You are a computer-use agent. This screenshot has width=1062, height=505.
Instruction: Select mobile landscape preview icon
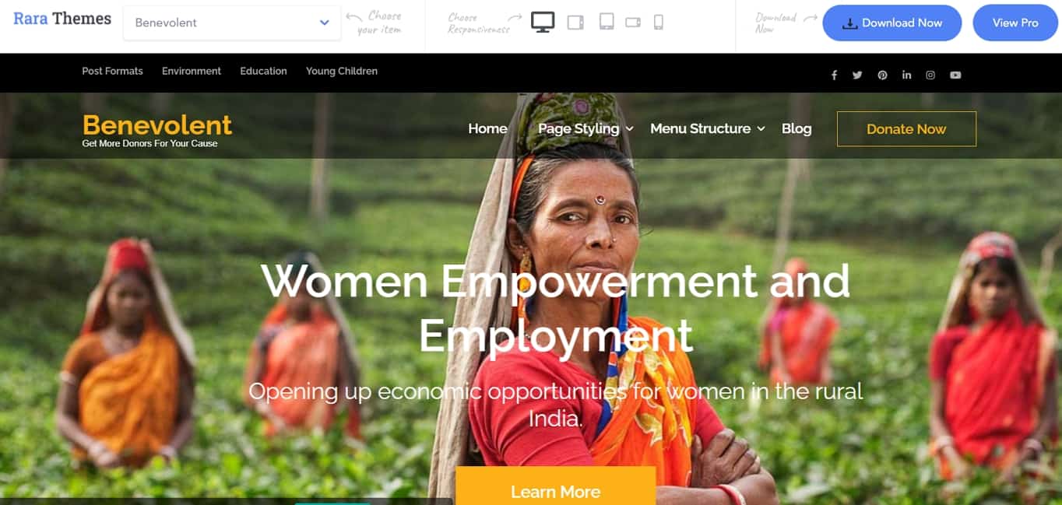(x=633, y=23)
